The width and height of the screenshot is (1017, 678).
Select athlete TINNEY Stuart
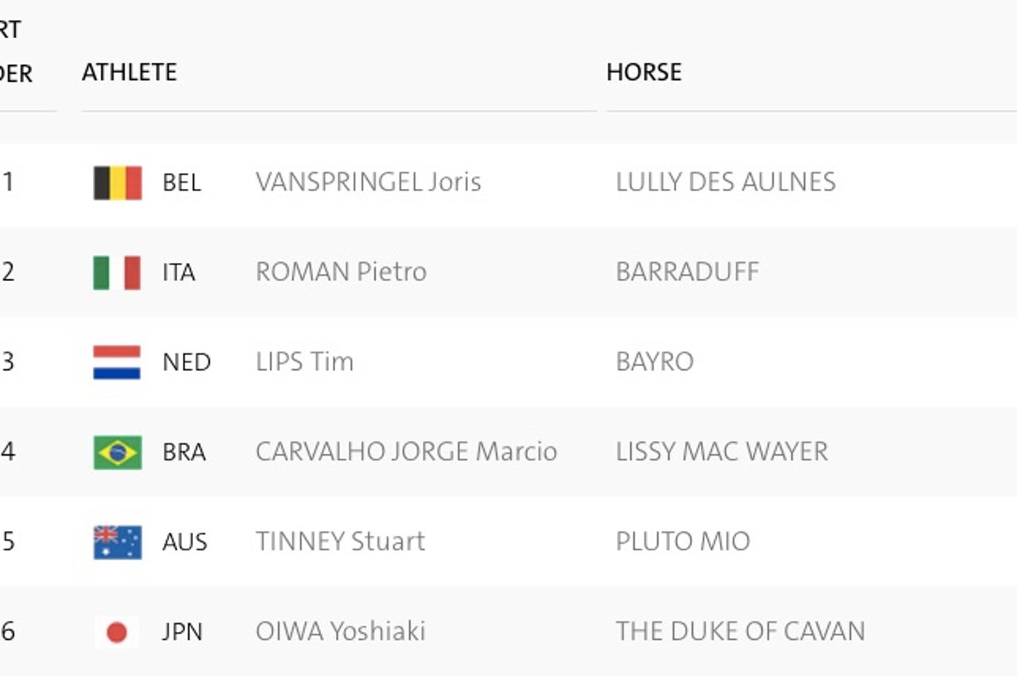click(340, 541)
